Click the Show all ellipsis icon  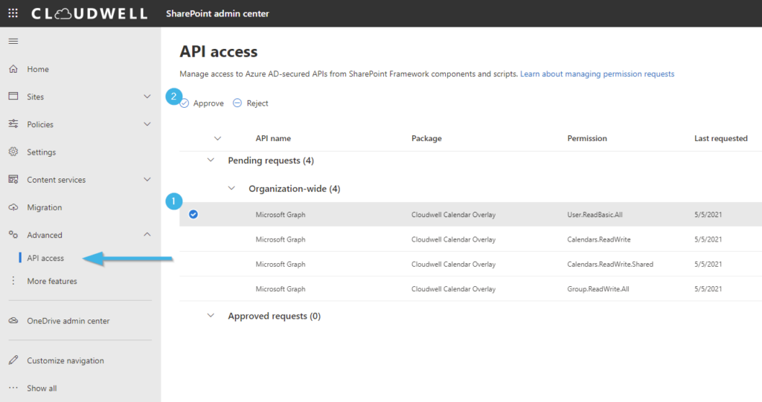(13, 387)
